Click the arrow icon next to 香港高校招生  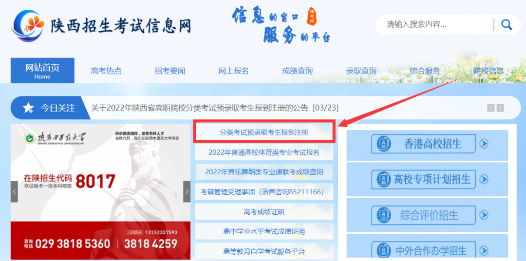coord(484,144)
